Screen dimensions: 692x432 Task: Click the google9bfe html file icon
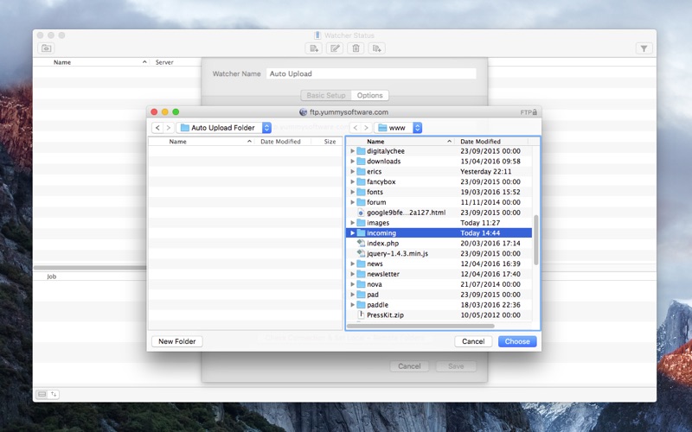pyautogui.click(x=361, y=213)
